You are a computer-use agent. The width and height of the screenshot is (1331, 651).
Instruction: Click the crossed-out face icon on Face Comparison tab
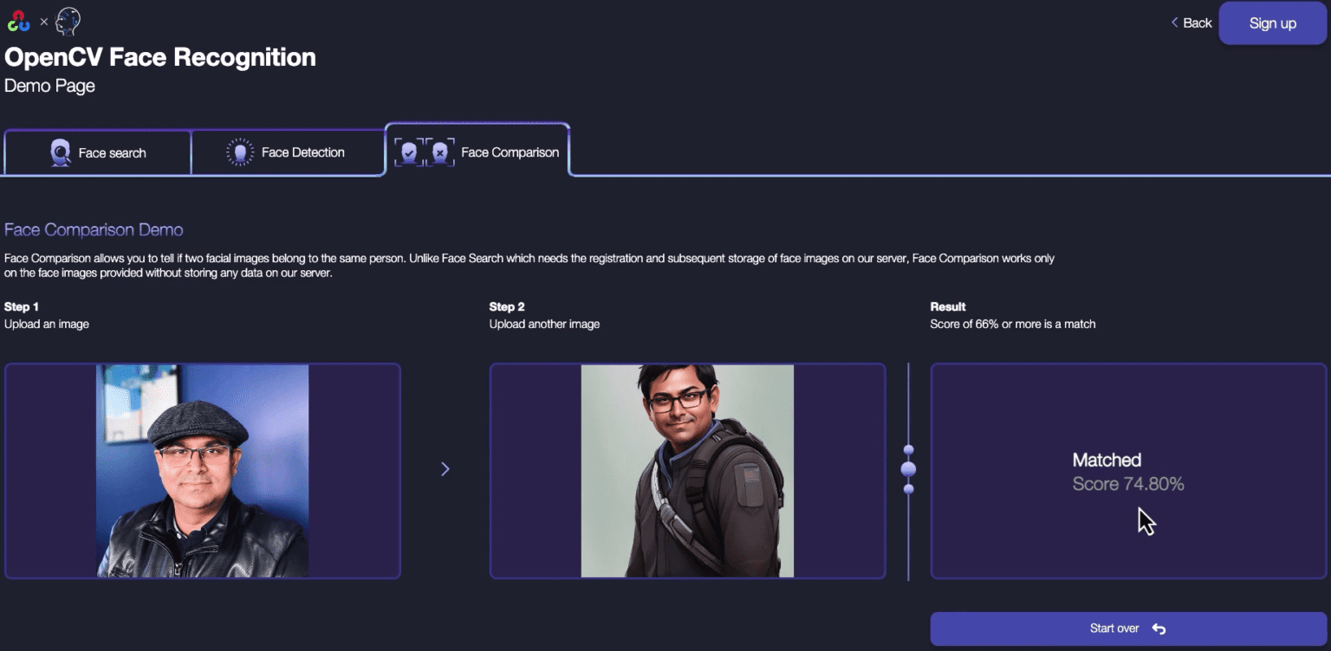(x=439, y=151)
